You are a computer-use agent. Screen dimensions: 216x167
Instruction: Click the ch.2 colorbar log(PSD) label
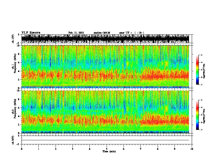(x=204, y=116)
